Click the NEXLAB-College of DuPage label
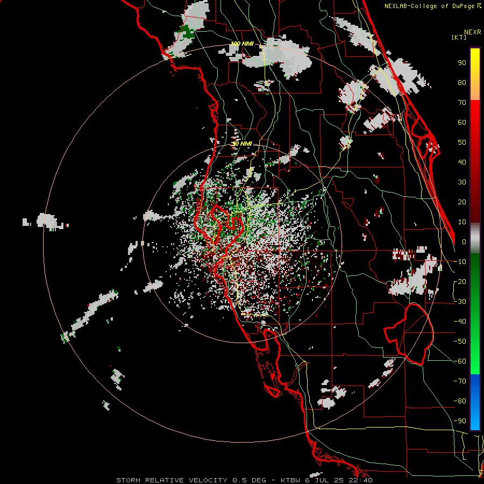Image resolution: width=484 pixels, height=484 pixels. pos(432,6)
